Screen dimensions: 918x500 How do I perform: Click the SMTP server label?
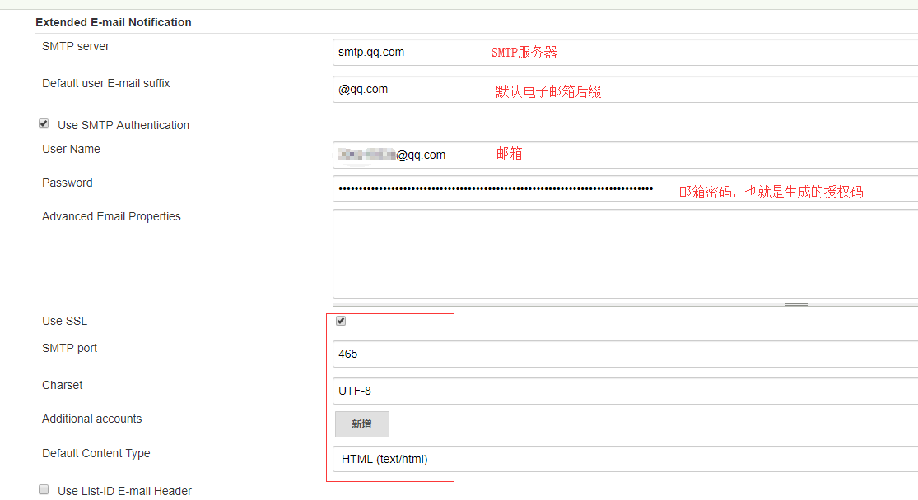point(76,46)
